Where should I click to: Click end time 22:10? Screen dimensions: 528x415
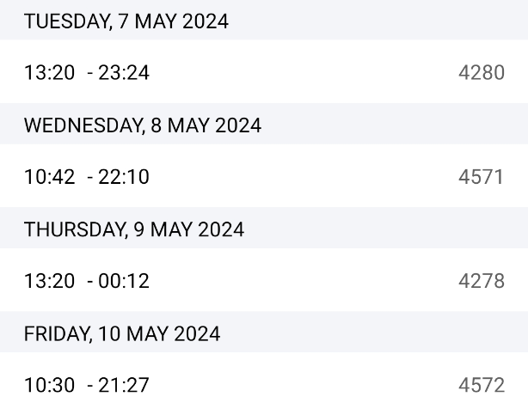pos(124,177)
